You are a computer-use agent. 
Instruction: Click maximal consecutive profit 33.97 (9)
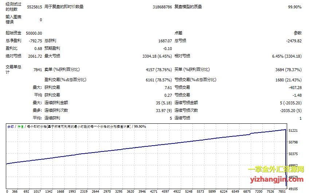pos(164,111)
